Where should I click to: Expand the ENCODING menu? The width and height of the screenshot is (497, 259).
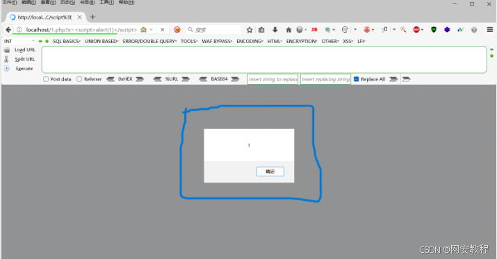point(250,41)
